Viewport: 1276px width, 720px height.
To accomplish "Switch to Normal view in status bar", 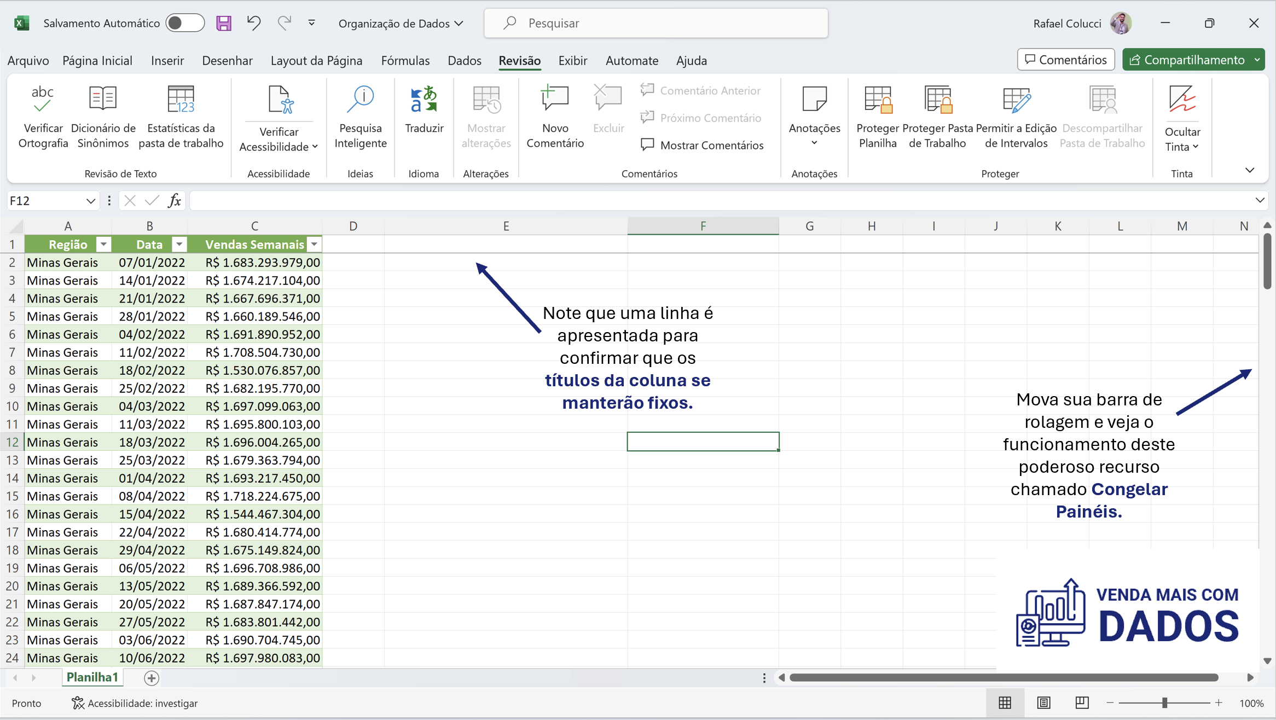I will coord(1005,703).
